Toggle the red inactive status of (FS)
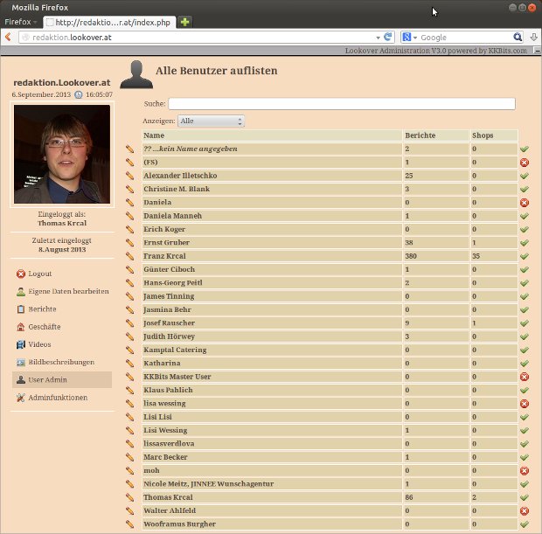542x534 pixels. point(525,163)
